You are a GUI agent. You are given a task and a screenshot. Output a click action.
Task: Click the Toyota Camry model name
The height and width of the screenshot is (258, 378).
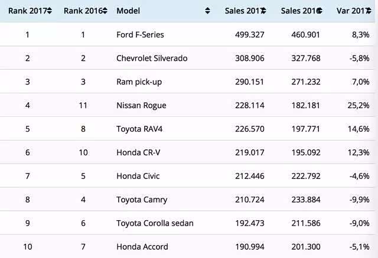click(142, 200)
